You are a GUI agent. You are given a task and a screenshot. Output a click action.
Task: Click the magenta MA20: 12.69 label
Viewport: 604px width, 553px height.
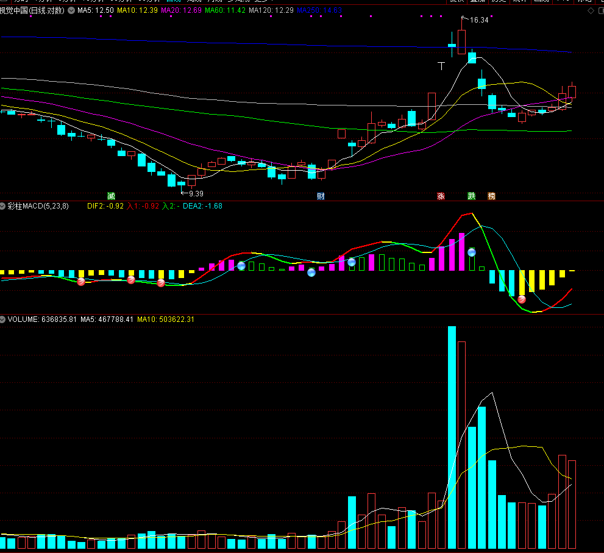point(181,10)
